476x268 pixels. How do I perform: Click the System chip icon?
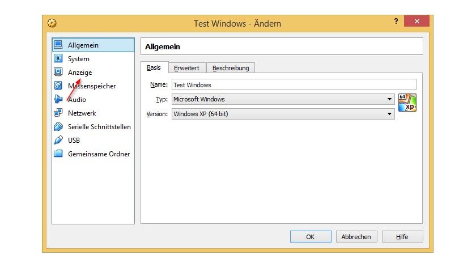(58, 58)
